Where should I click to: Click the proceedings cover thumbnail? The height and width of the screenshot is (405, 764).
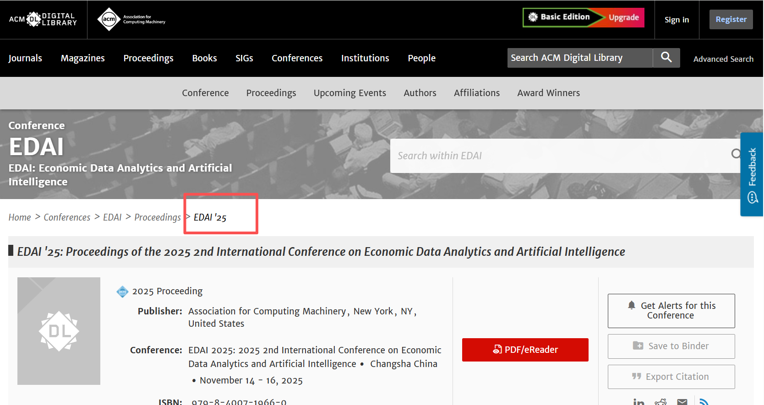[x=59, y=331]
